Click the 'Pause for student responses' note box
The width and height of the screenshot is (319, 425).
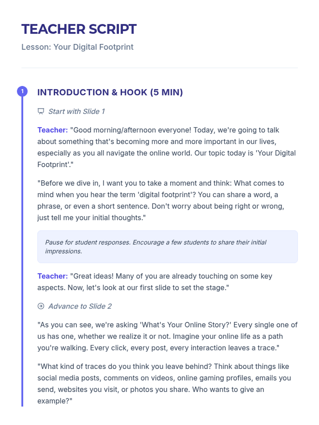tap(167, 247)
